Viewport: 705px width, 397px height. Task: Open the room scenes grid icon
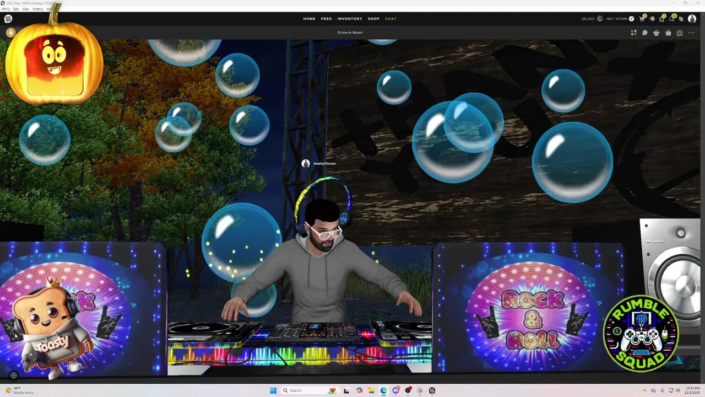pyautogui.click(x=633, y=33)
